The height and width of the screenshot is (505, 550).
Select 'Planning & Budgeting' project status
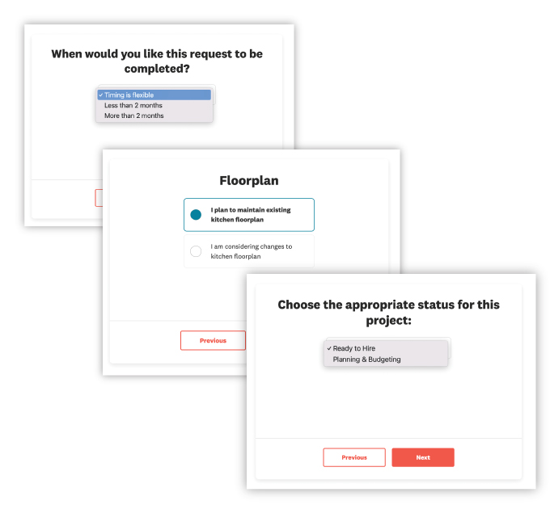[x=366, y=360]
